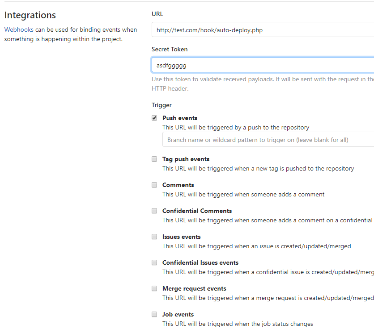
Task: Enable the Issues events checkbox
Action: pos(154,237)
